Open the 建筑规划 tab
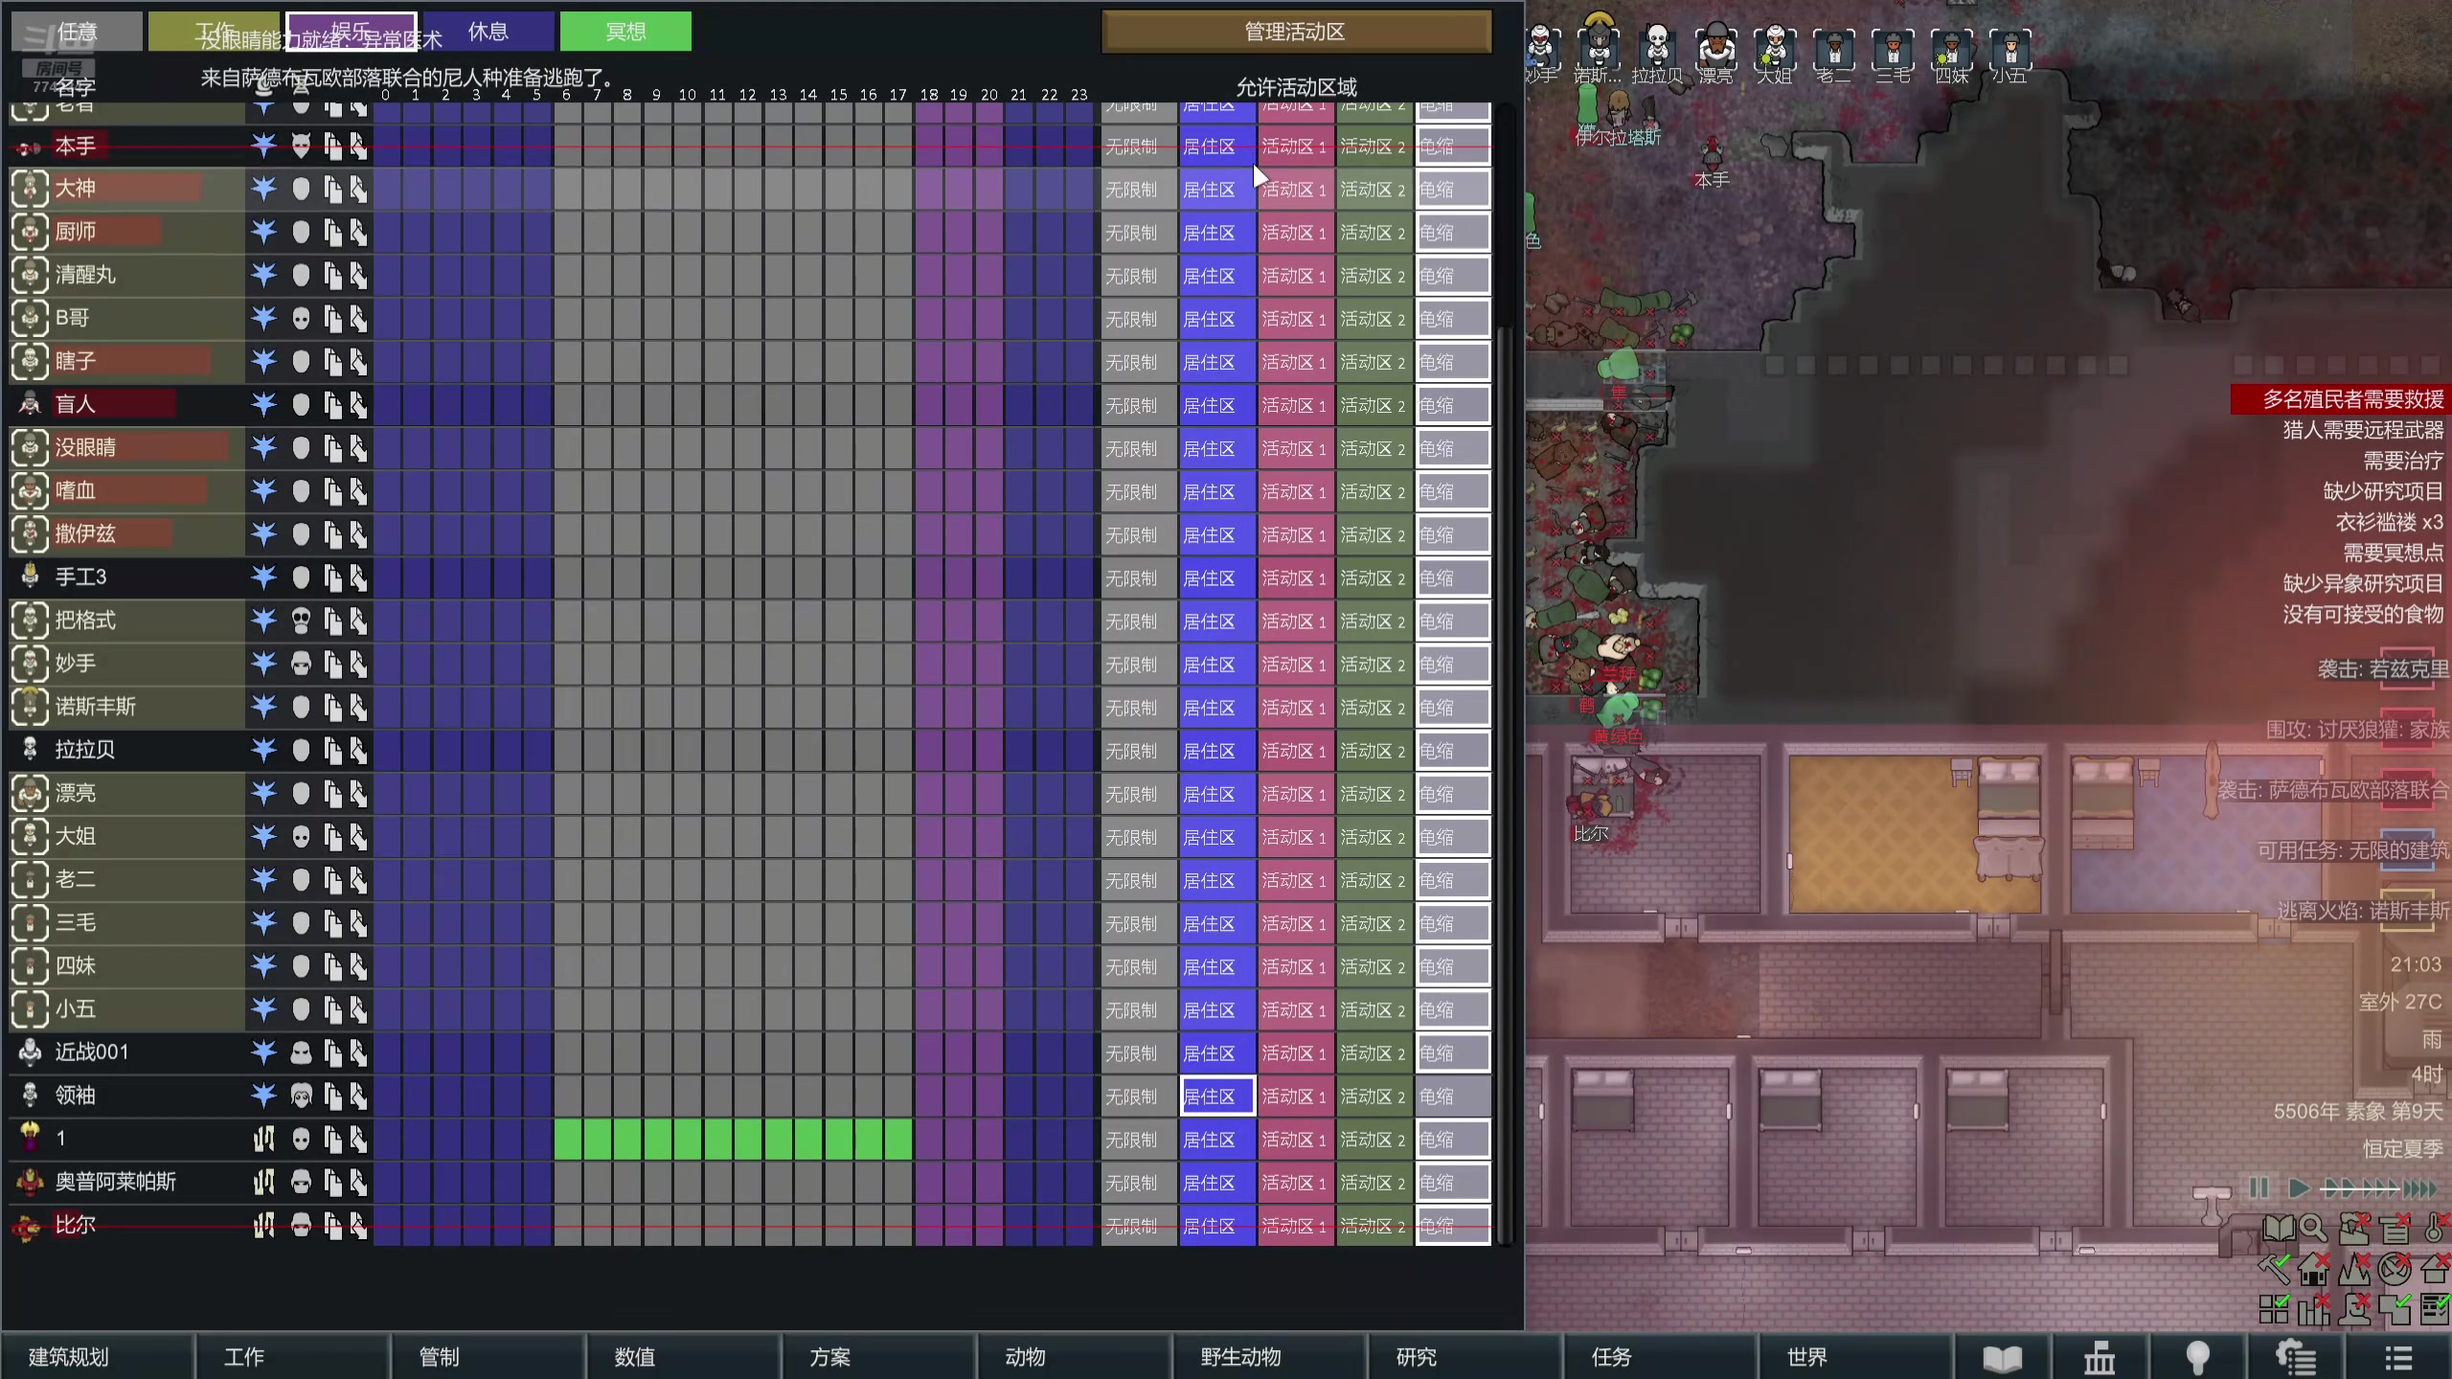Screen dimensions: 2452x1379 [x=97, y=1357]
